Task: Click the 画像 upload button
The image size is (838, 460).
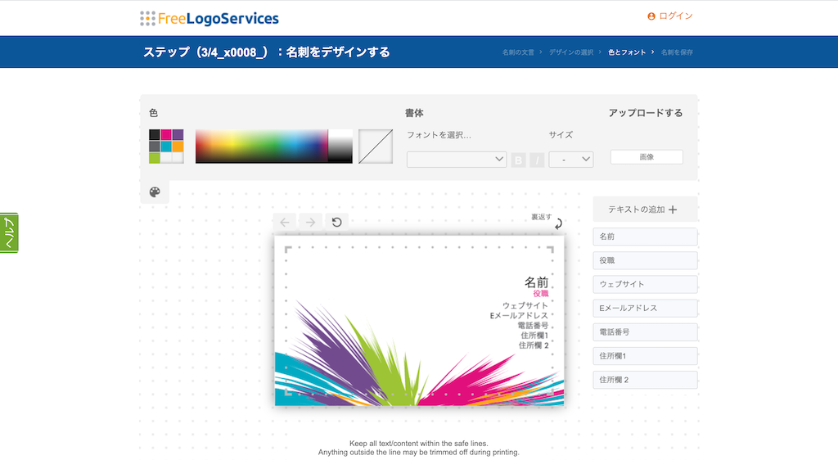Action: pos(647,157)
